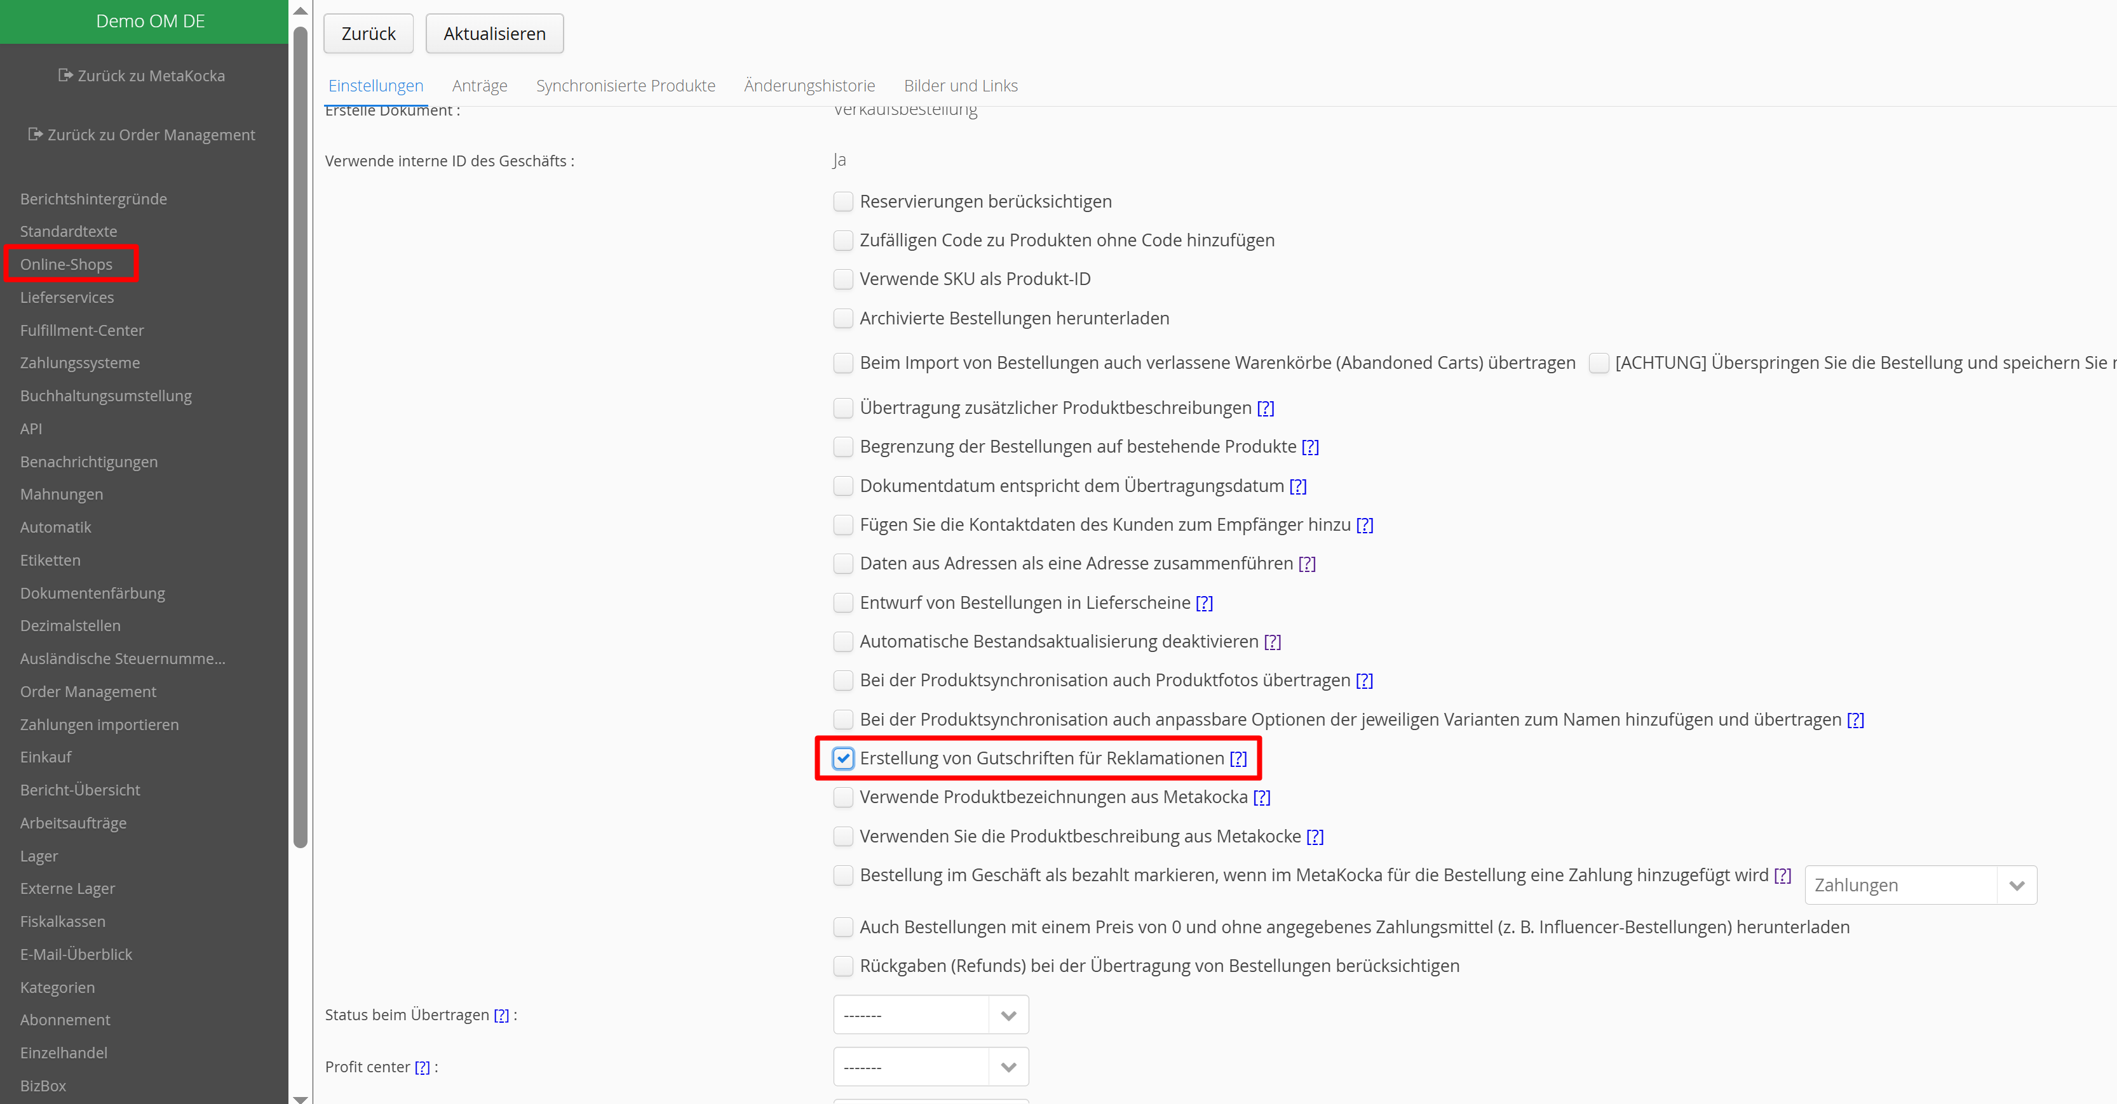Click the sidebar vertical scrollbar thumb
This screenshot has height=1104, width=2117.
[x=300, y=436]
